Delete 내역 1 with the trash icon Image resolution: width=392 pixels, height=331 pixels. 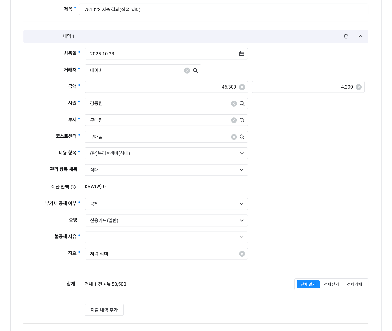pyautogui.click(x=346, y=36)
